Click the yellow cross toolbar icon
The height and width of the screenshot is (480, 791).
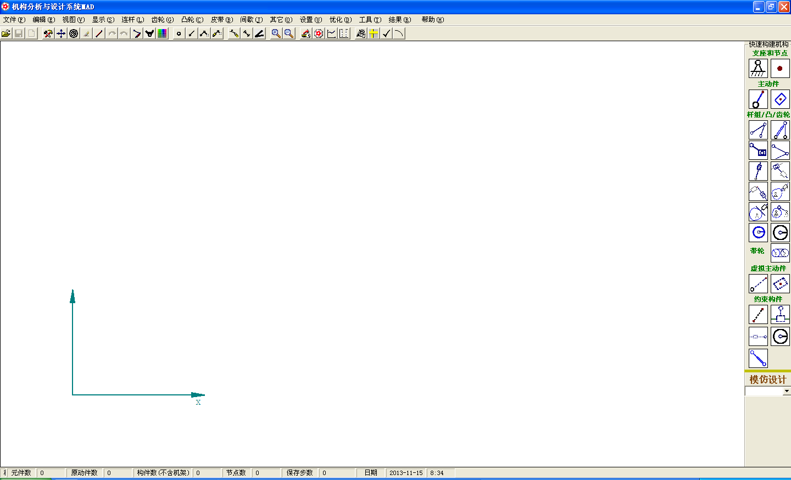coord(374,34)
